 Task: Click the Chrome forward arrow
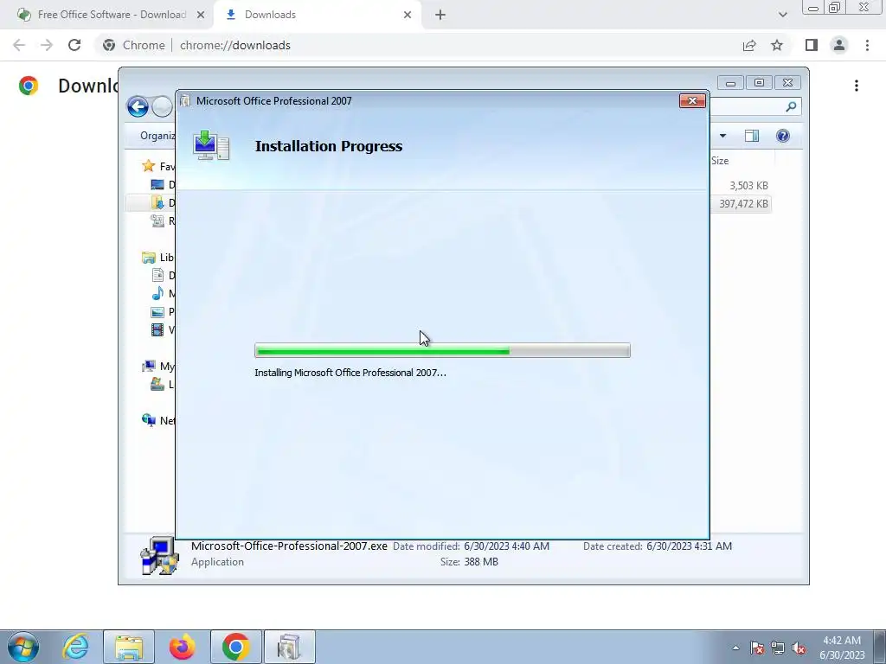47,45
